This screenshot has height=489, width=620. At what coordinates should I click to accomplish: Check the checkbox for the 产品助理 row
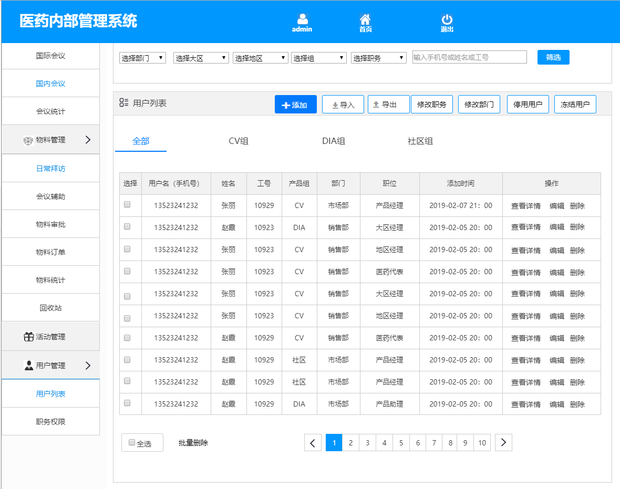126,403
